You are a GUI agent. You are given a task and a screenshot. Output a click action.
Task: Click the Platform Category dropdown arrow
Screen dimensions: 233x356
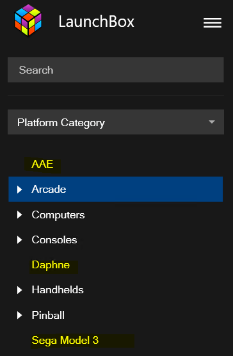[212, 122]
